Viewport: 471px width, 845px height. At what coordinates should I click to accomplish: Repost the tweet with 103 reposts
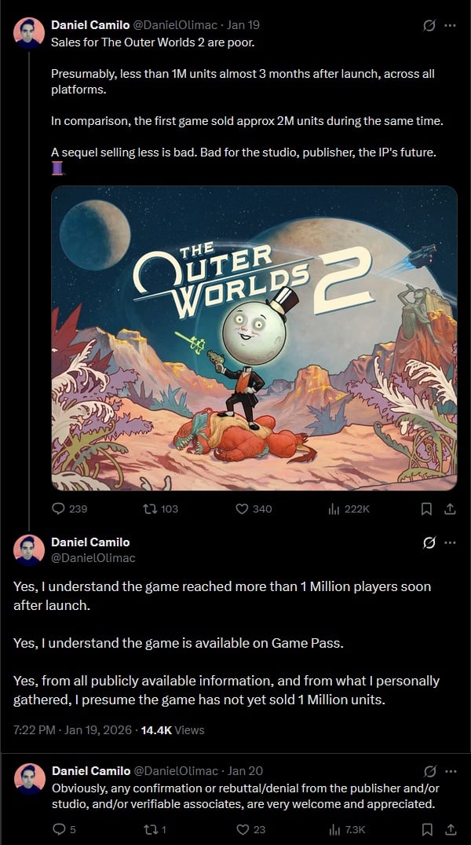pos(160,509)
